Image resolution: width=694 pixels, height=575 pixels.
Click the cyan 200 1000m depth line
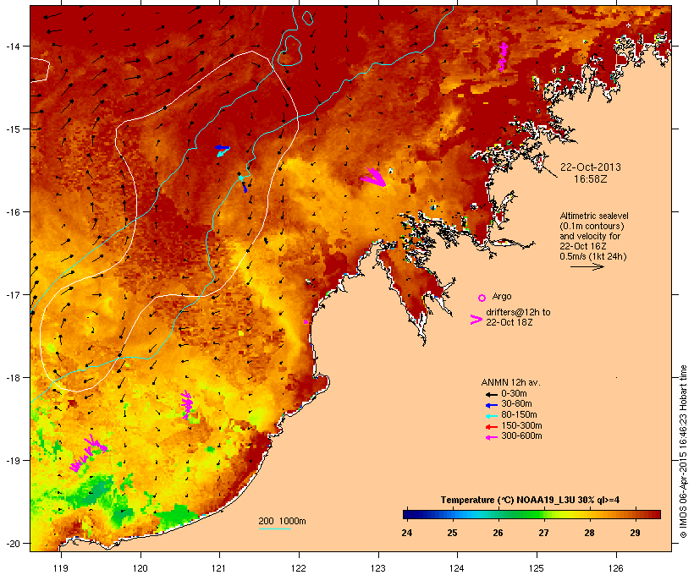click(x=274, y=528)
